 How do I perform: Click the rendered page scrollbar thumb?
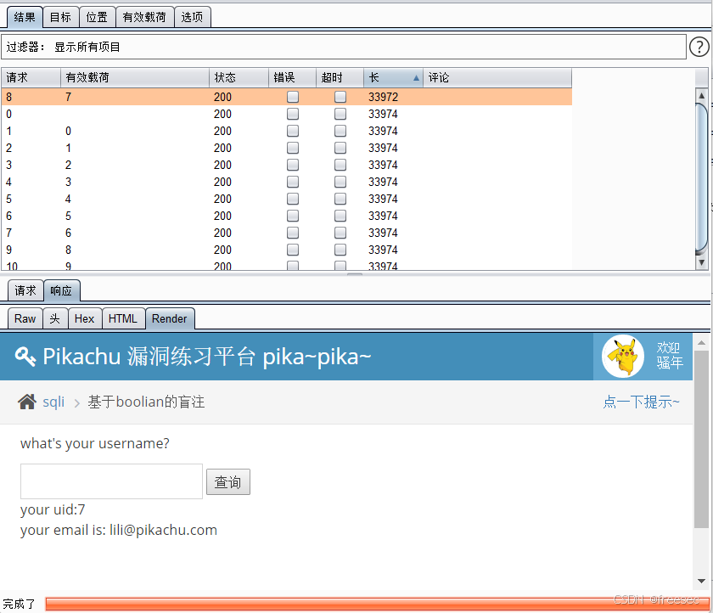(701, 440)
